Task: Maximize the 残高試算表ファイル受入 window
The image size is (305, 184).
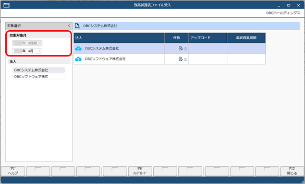Action: tap(289, 5)
